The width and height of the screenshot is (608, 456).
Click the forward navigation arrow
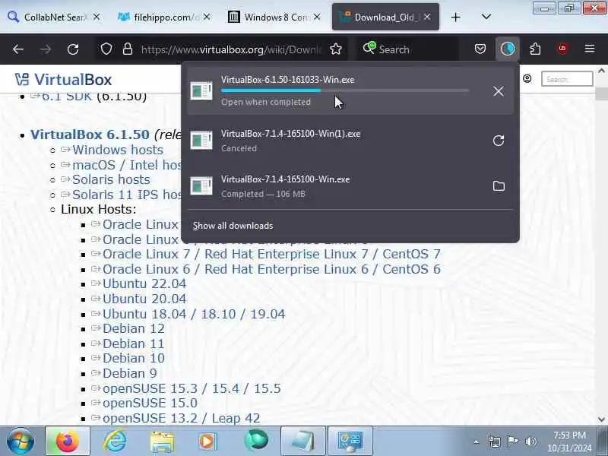coord(46,49)
